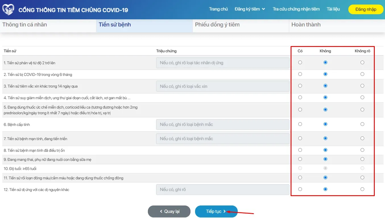Select Không for bệnh mạn tính đang tiến triển

[x=325, y=138]
